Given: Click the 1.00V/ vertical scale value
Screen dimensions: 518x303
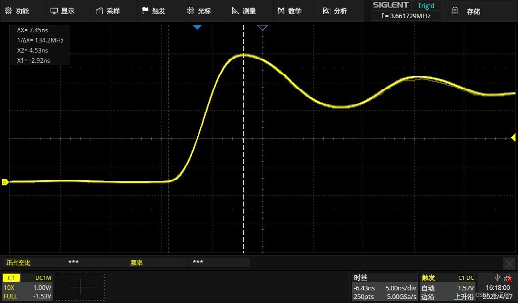Looking at the screenshot, I should click(42, 287).
